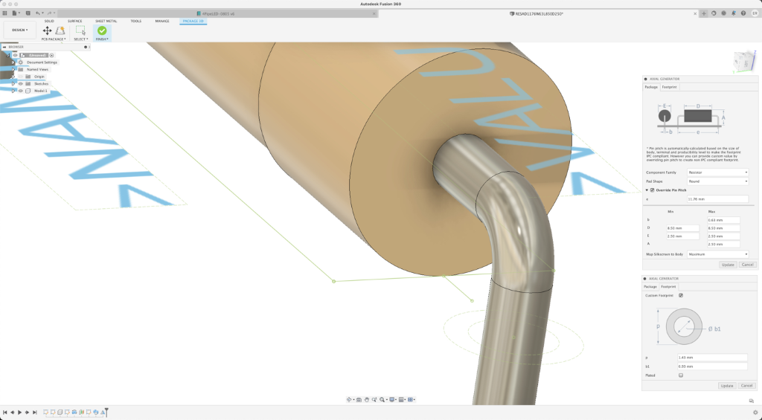Screen dimensions: 762x420
Task: Click the green Finish checkmark icon
Action: 102,30
